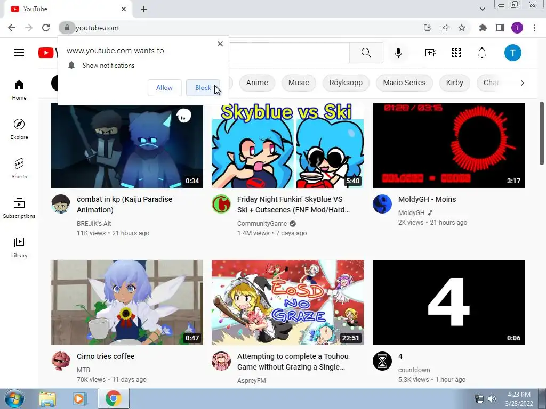
Task: Allow YouTube notifications
Action: click(164, 88)
